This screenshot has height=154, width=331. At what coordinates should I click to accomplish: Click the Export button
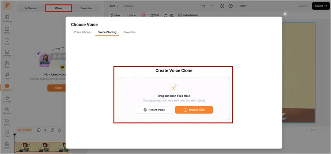click(321, 6)
